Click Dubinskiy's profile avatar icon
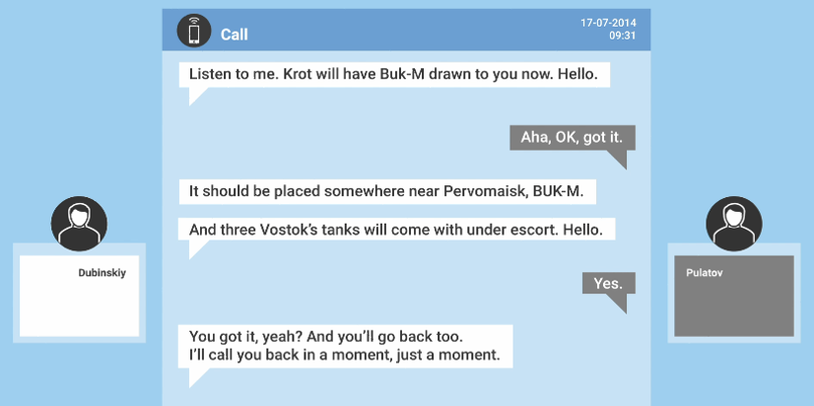The height and width of the screenshot is (406, 814). [79, 224]
